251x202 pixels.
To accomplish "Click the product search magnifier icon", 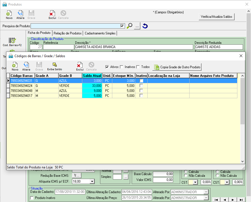I will click(130, 26).
